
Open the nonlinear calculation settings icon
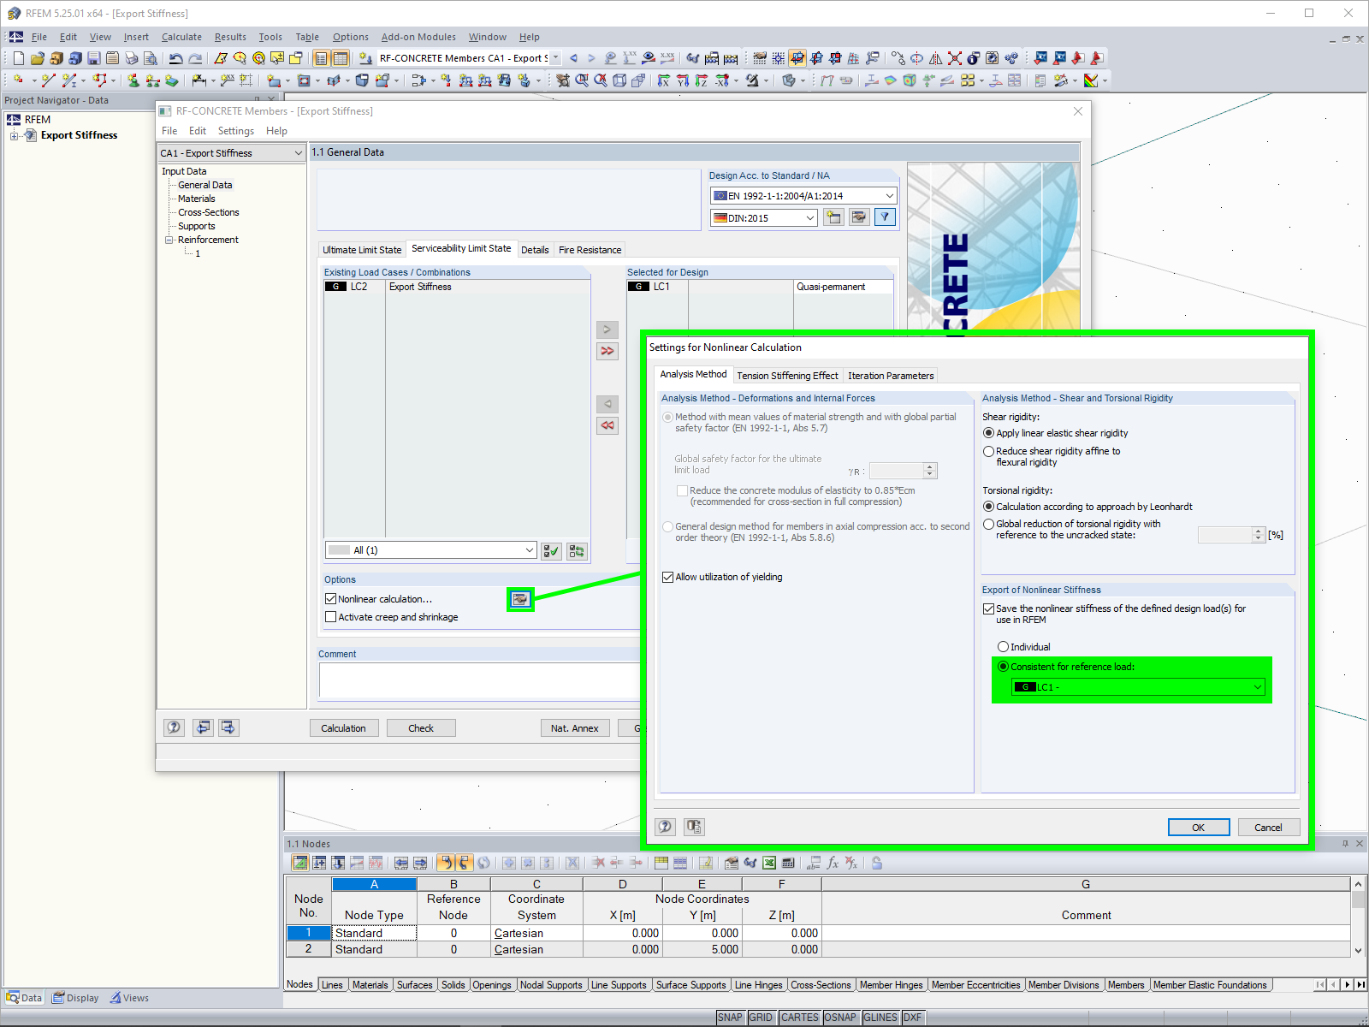pos(519,599)
